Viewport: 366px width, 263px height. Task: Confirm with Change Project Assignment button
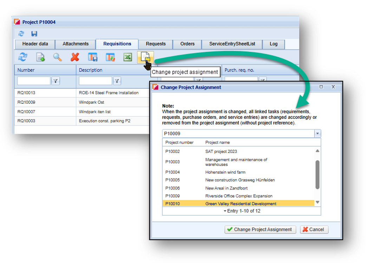pyautogui.click(x=260, y=229)
